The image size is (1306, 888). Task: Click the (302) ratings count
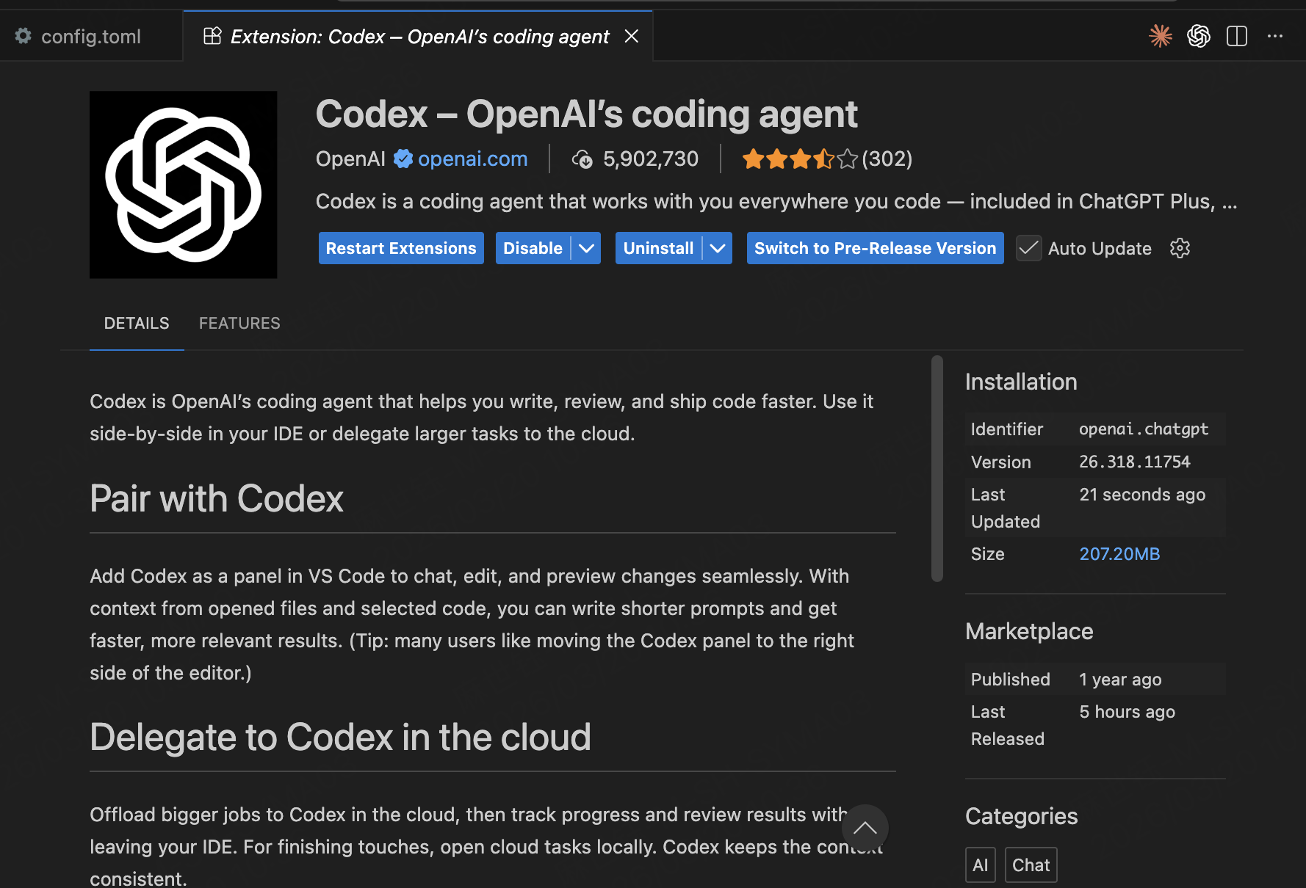tap(887, 159)
